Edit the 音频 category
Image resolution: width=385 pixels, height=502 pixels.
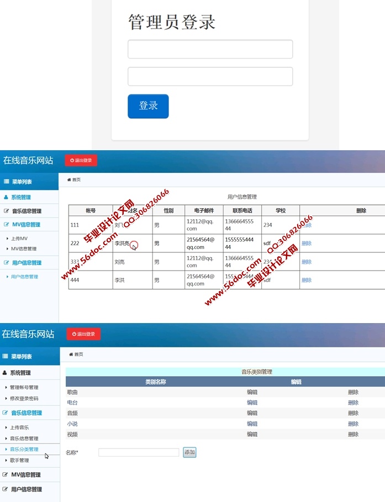point(252,413)
